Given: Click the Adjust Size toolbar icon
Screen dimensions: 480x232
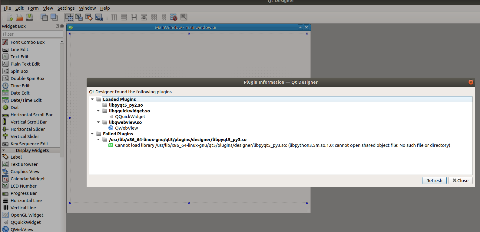Looking at the screenshot, I should 184,17.
